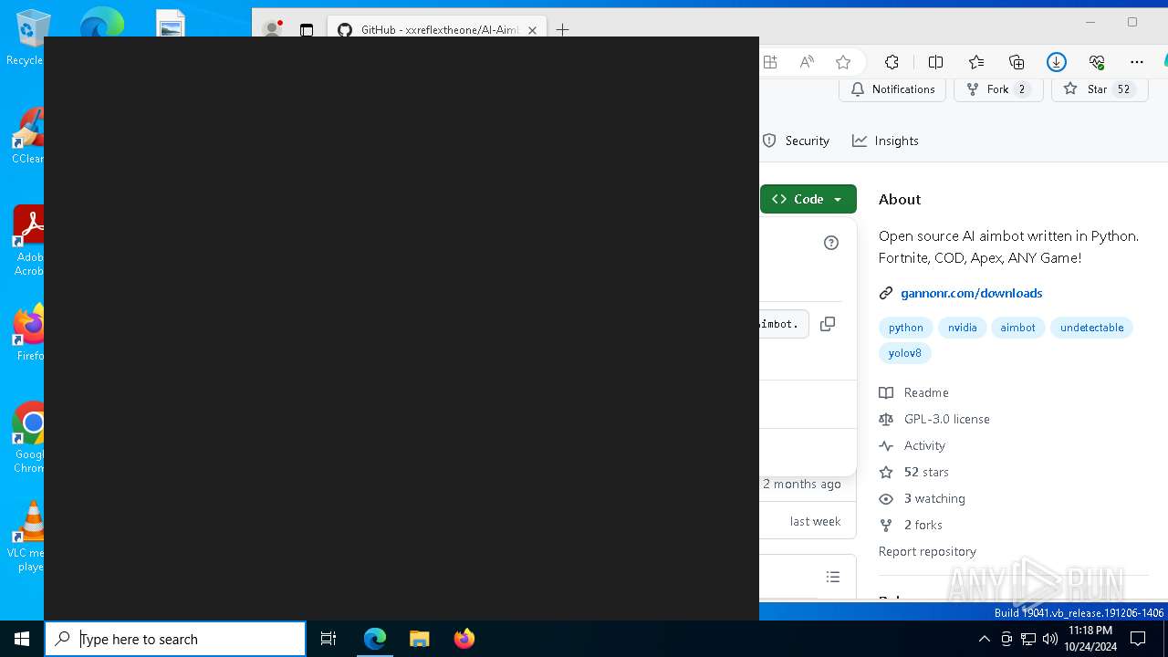Open the Windows Start menu
The image size is (1168, 657).
(x=22, y=639)
